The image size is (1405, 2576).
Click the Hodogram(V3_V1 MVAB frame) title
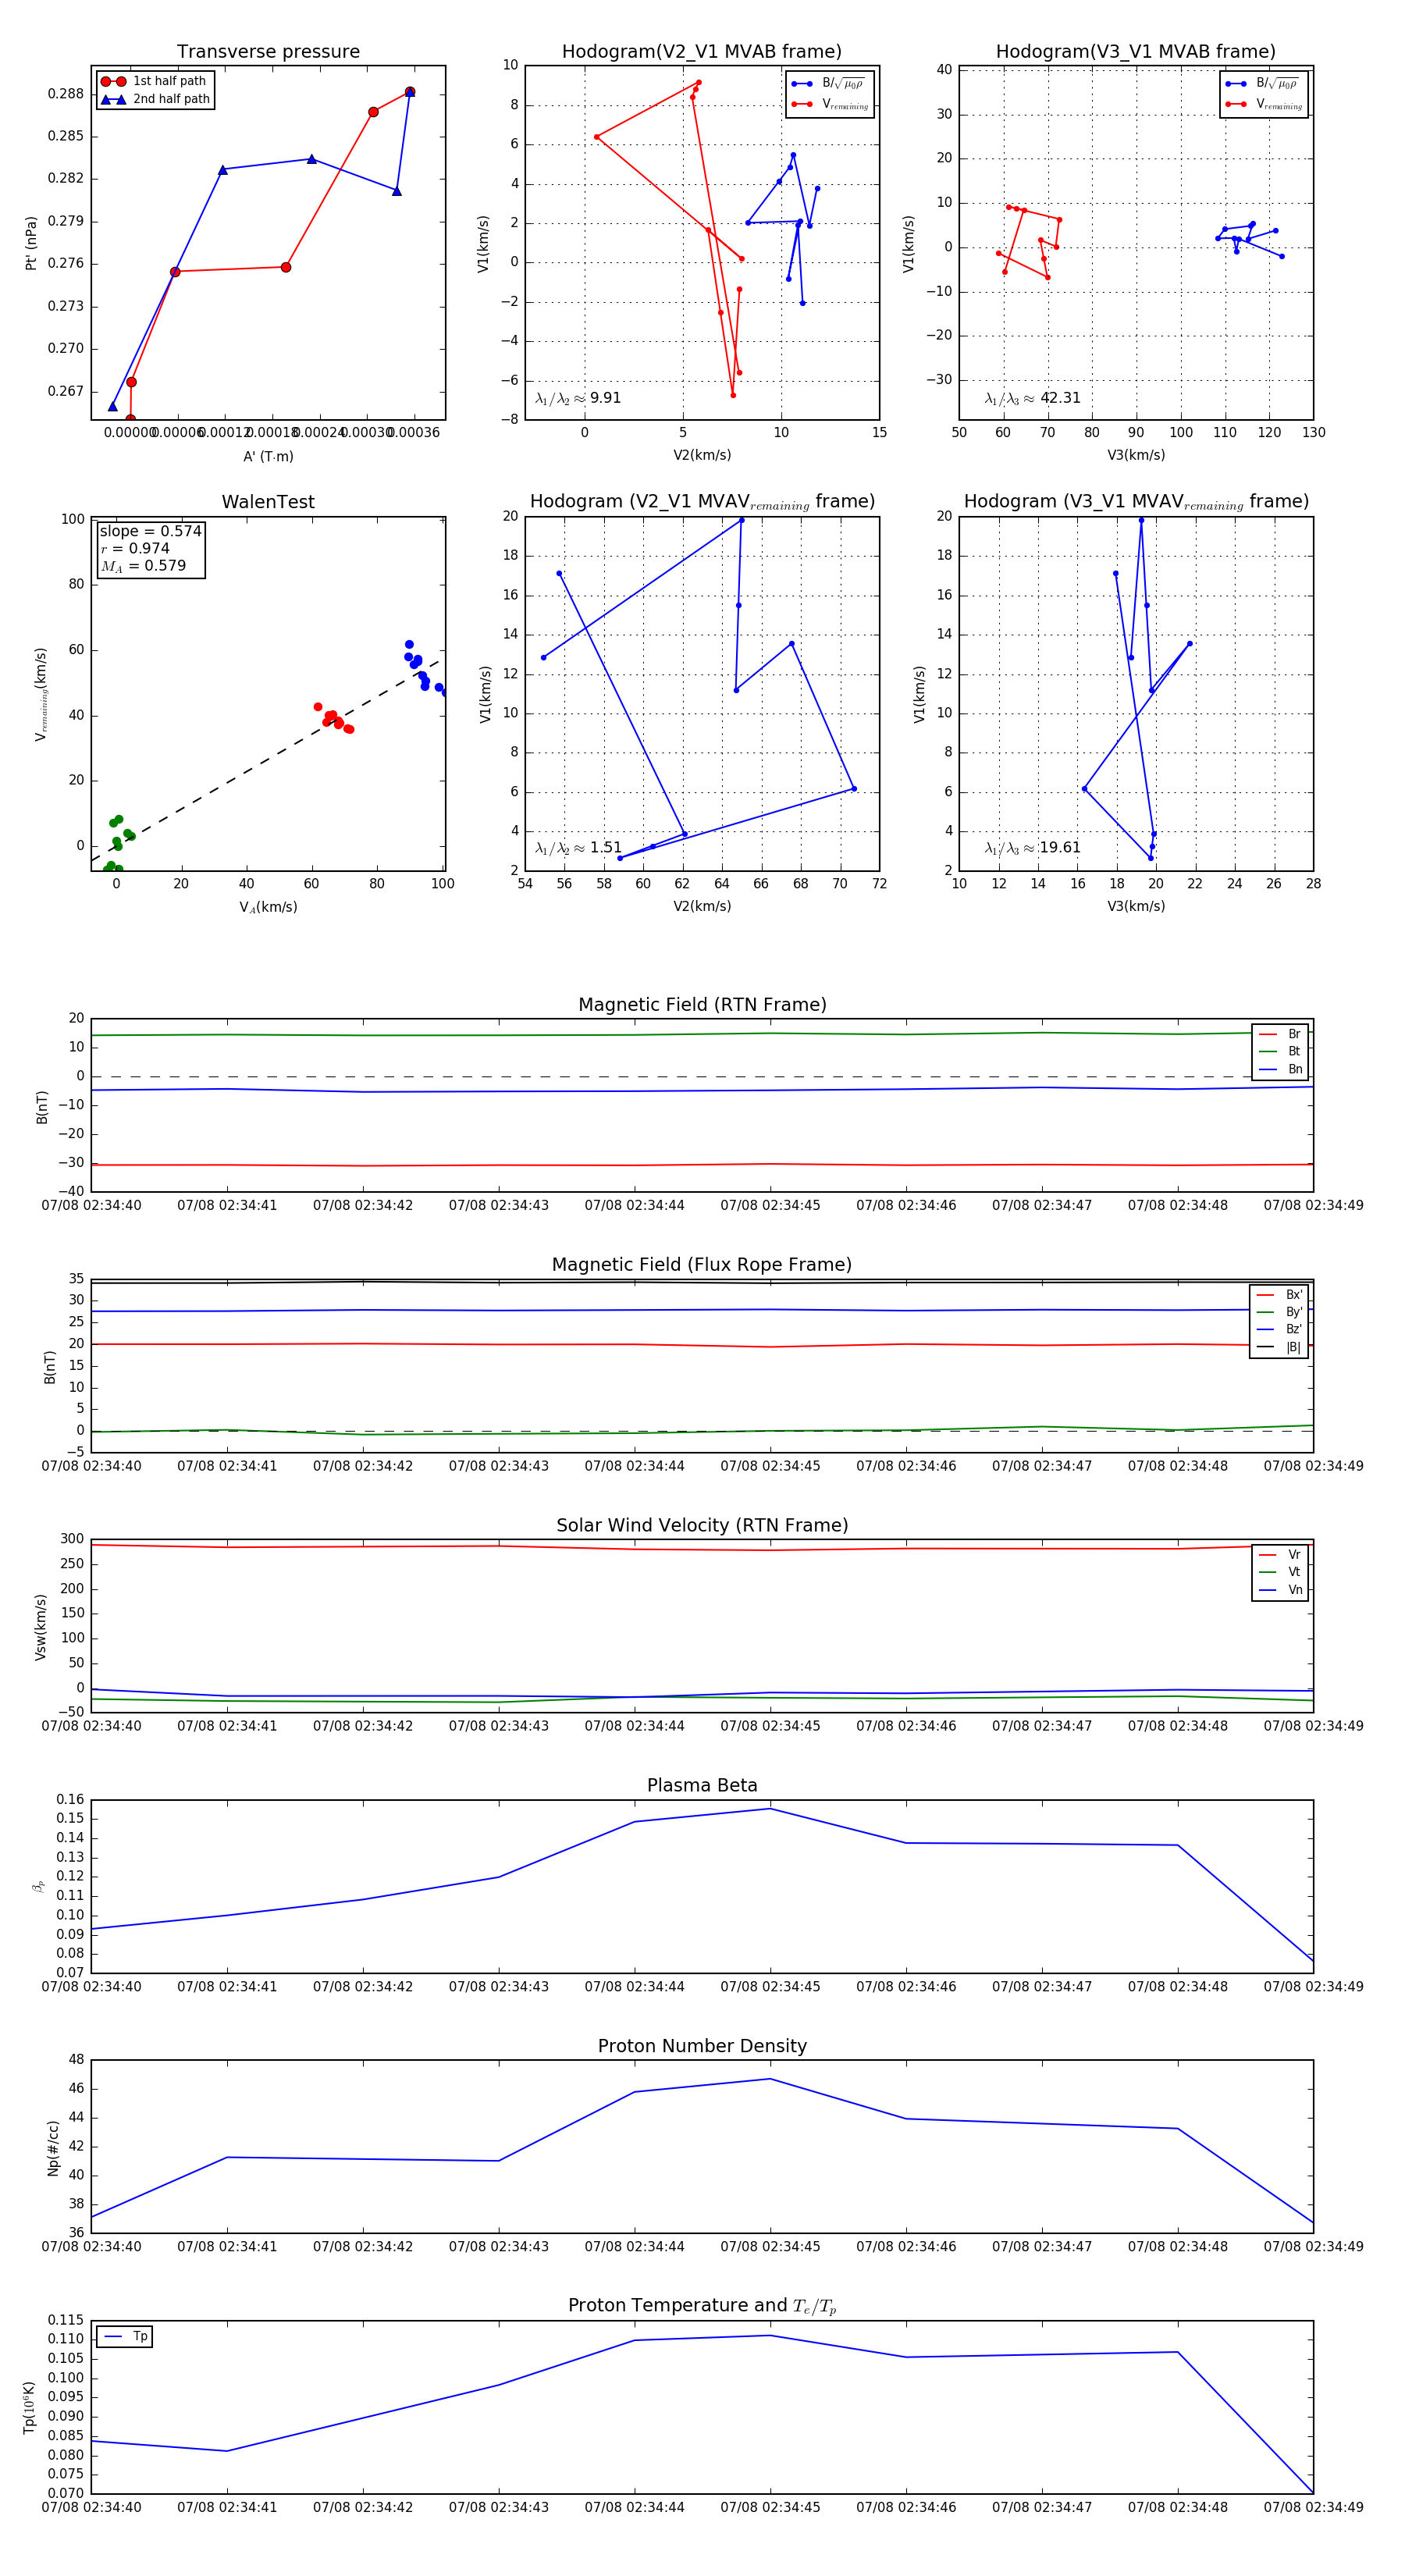coord(1136,52)
